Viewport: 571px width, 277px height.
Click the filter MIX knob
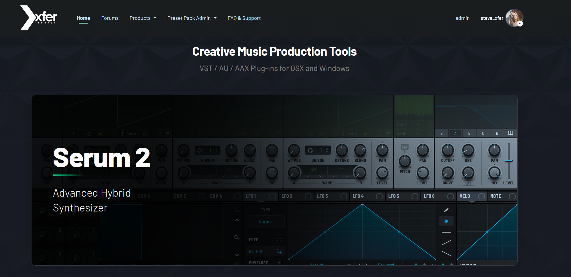point(494,173)
